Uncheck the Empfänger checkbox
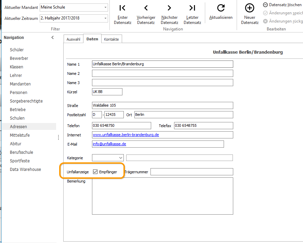Viewport: 303px width, 243px height. point(95,172)
